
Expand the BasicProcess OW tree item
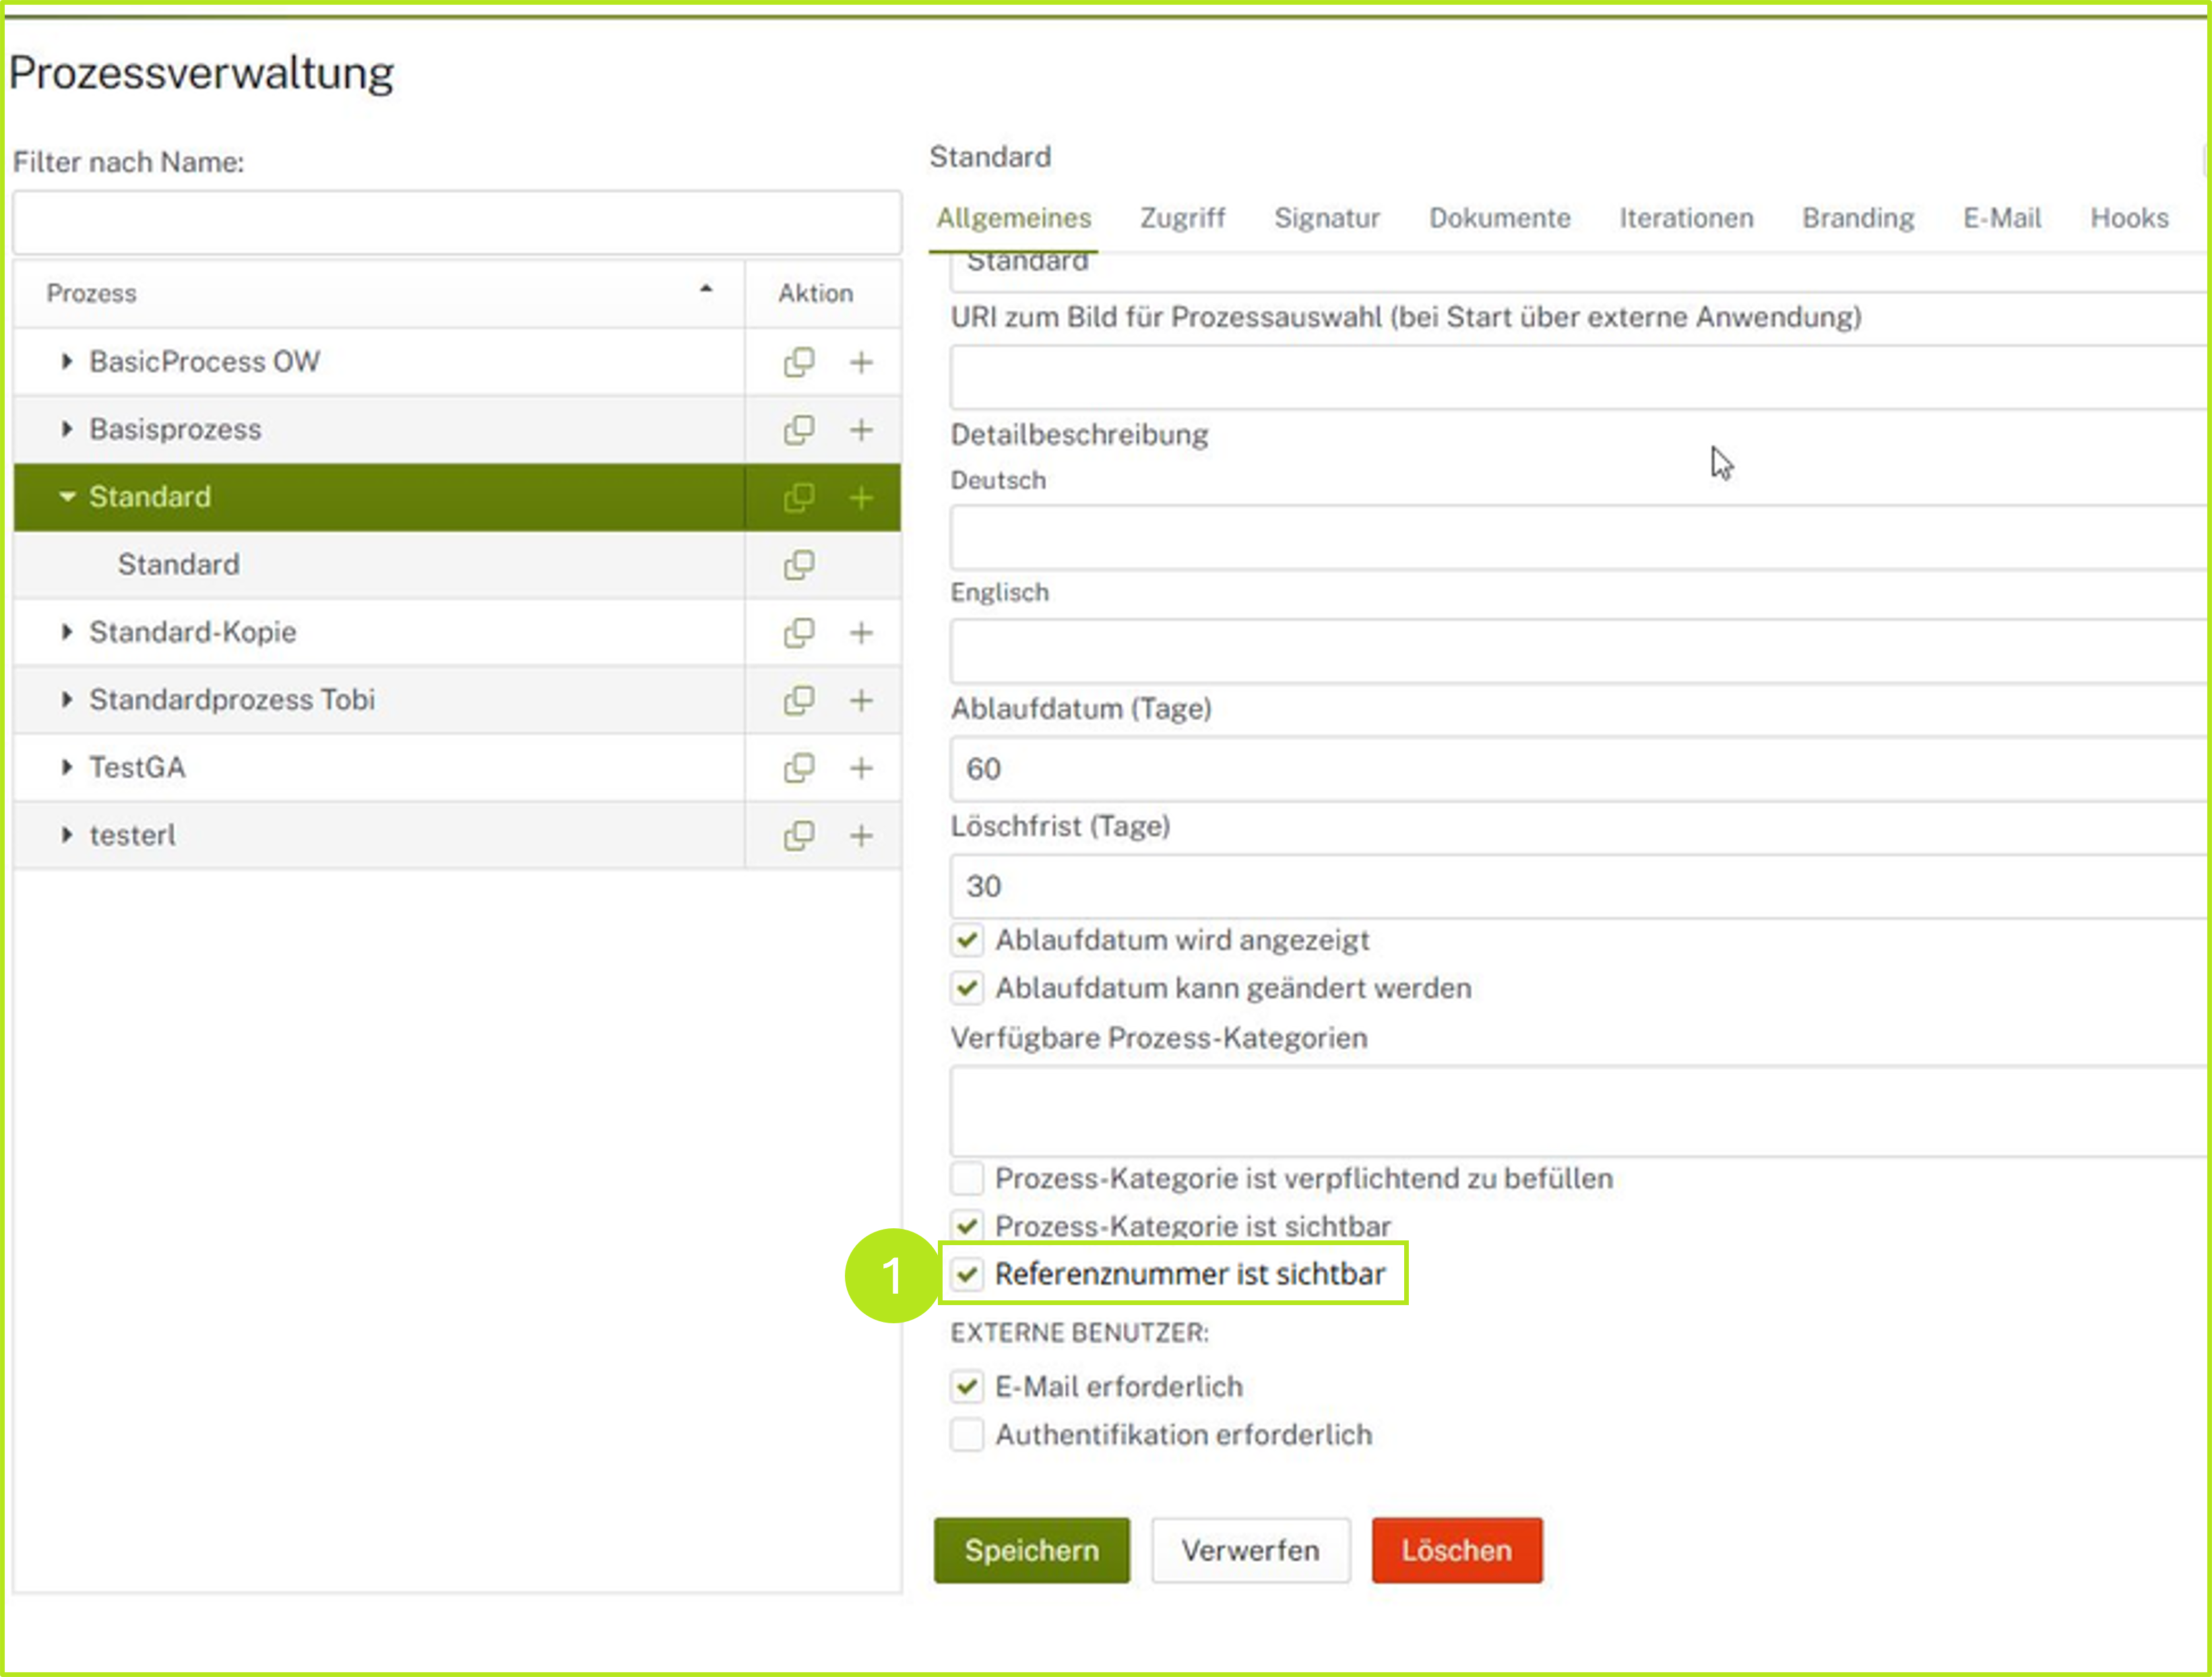coord(67,362)
